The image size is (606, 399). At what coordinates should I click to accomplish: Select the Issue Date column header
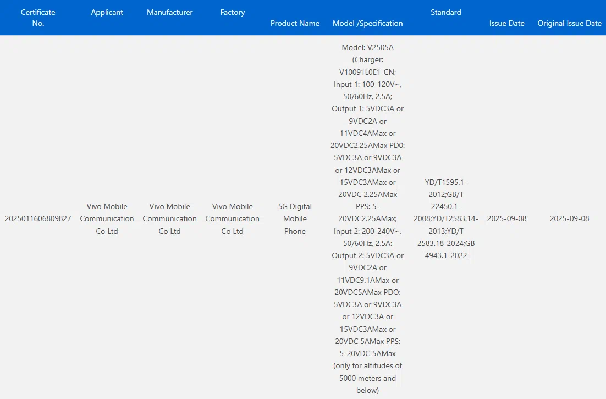click(x=506, y=23)
